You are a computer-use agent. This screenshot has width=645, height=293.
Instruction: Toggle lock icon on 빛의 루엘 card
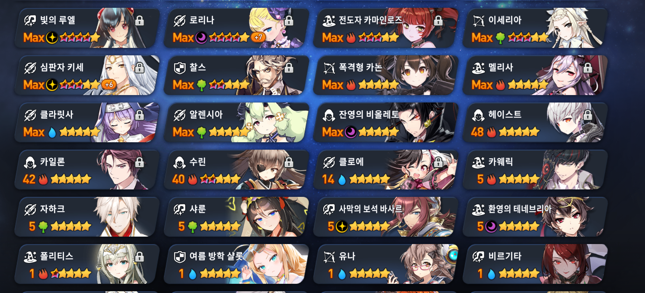tap(140, 21)
